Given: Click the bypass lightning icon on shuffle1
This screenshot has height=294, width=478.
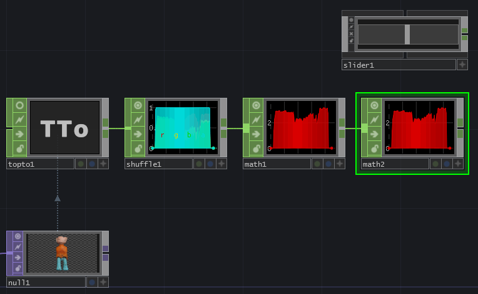Looking at the screenshot, I should click(138, 120).
